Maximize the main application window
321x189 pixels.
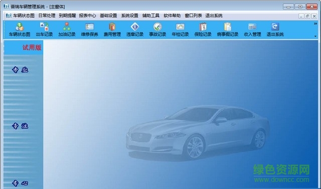coord(300,7)
